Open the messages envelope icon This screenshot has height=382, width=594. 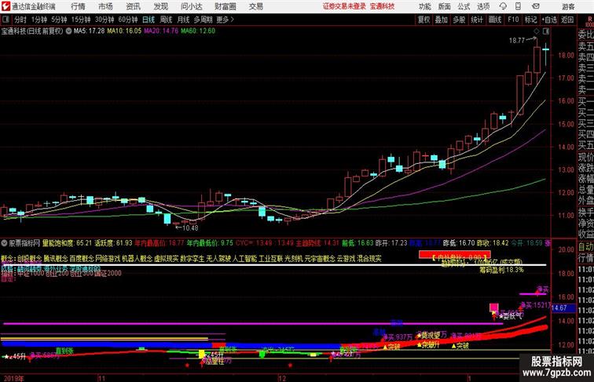(536, 6)
